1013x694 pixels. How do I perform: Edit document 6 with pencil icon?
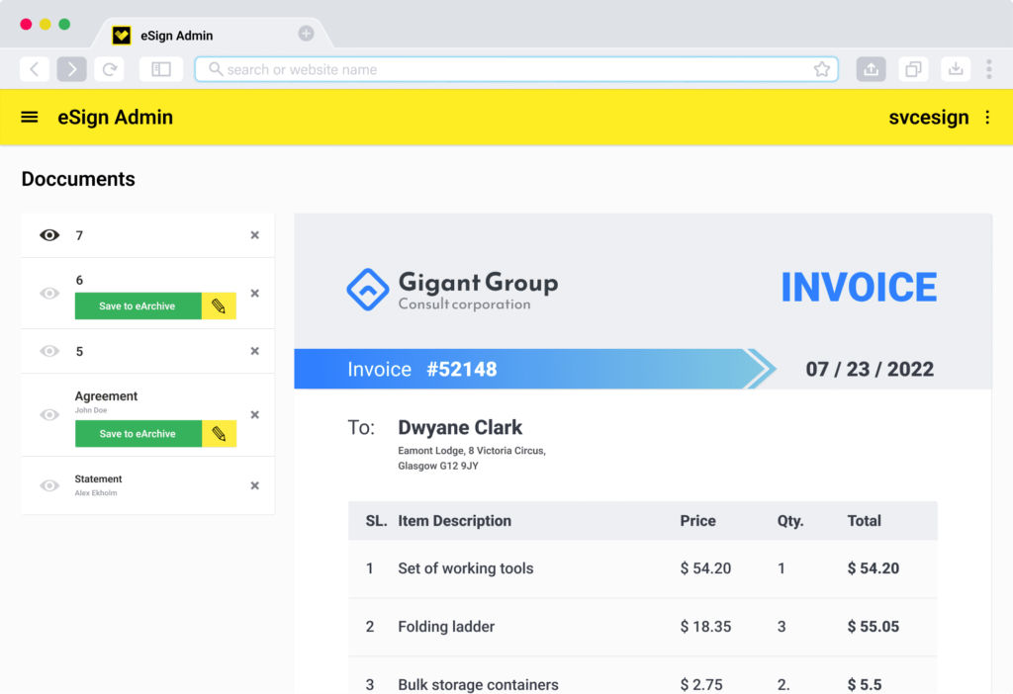pos(219,306)
